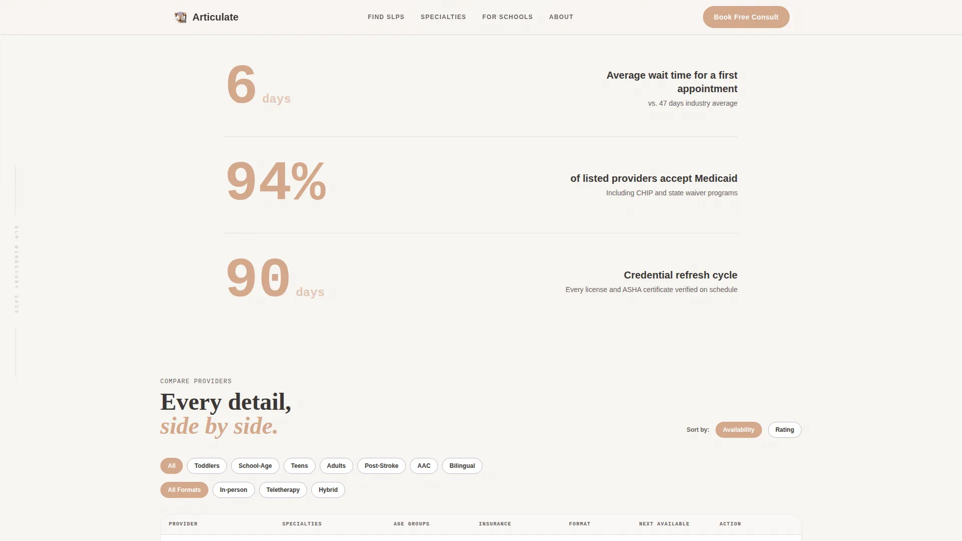Open the Find SLPs nav item

click(x=386, y=17)
